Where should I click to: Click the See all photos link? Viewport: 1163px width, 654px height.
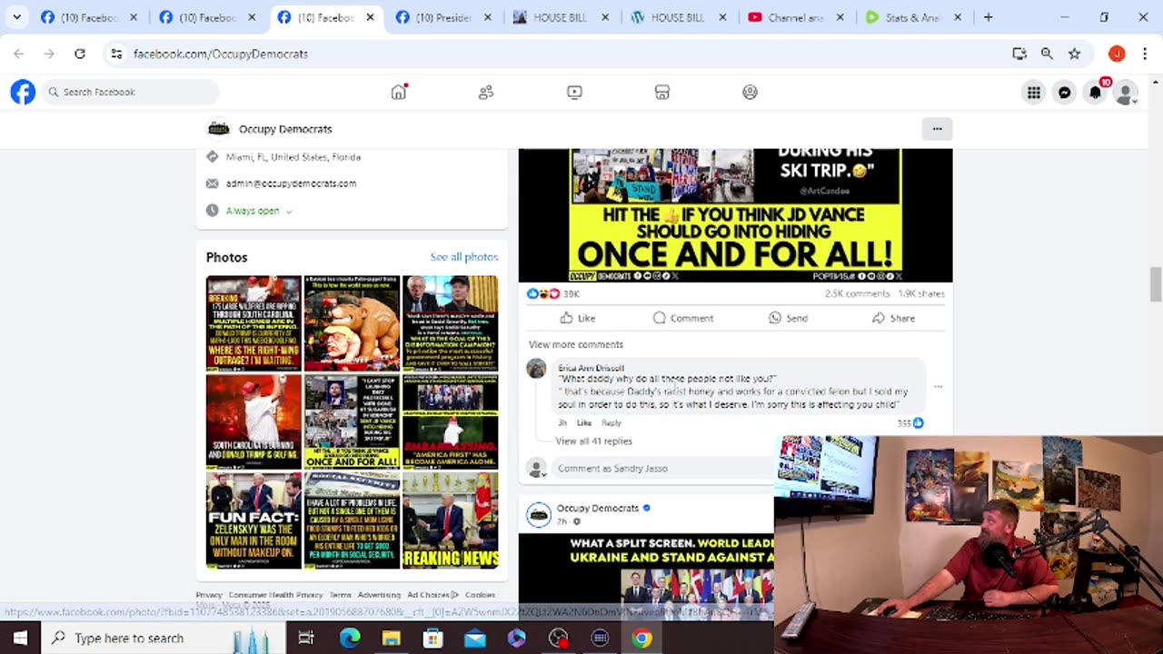[x=464, y=257]
